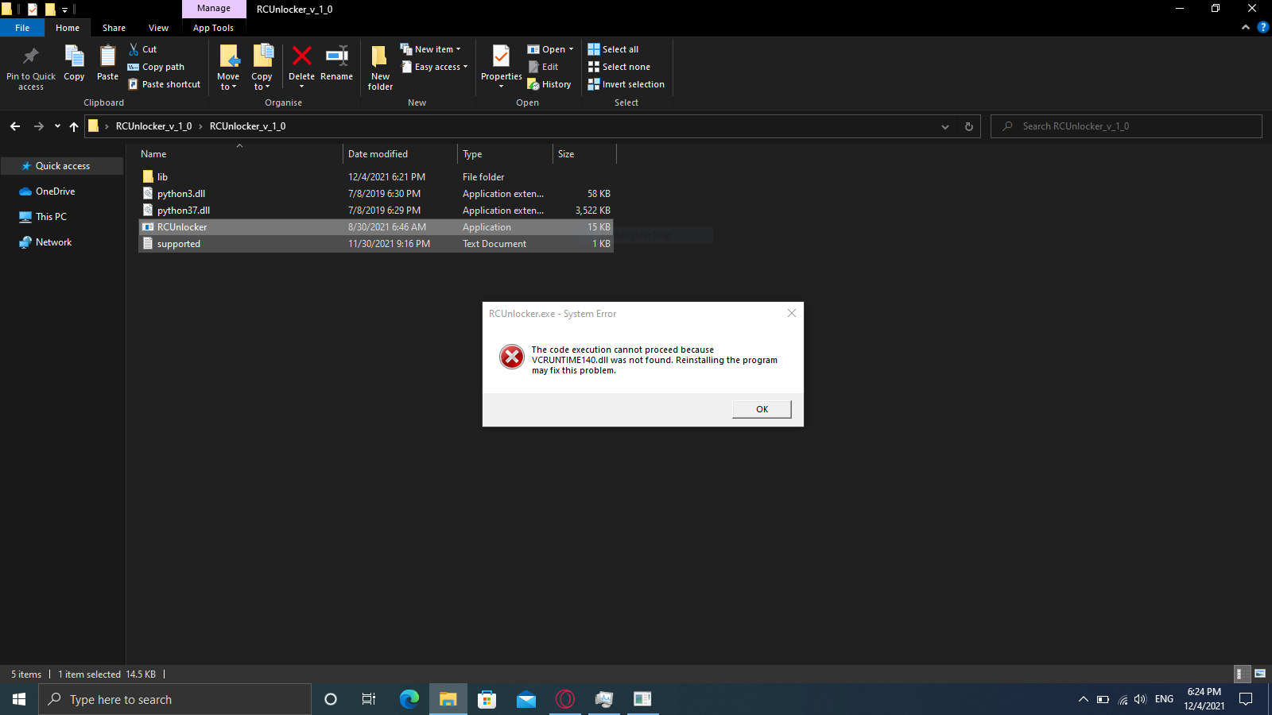
Task: Click the Cut scissors tool
Action: 143,49
